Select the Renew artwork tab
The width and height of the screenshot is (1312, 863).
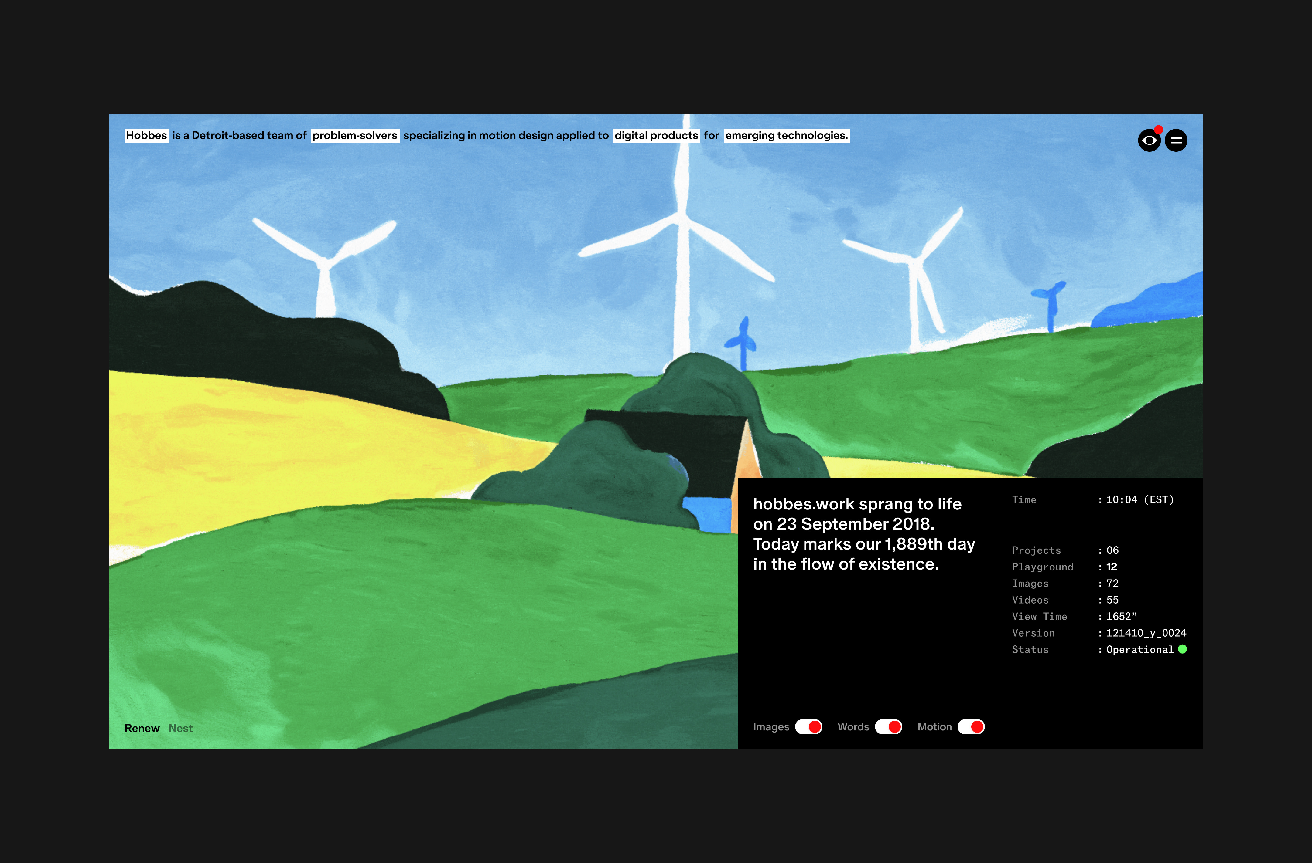click(x=142, y=728)
